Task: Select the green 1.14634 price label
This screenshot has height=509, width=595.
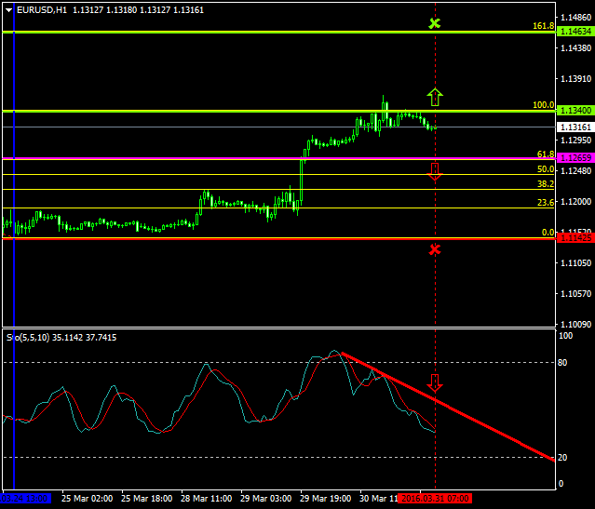Action: pyautogui.click(x=574, y=32)
